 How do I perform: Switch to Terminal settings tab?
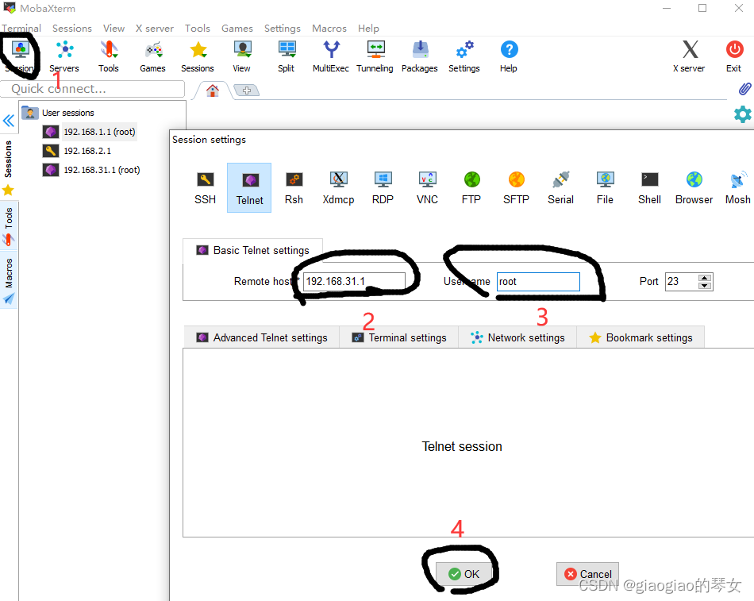click(399, 337)
